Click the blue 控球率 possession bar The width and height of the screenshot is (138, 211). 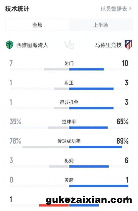click(x=88, y=128)
